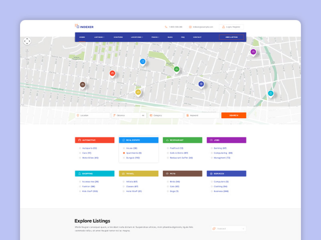Open the Featured sort dropdown
The image size is (321, 240).
[x=229, y=229]
